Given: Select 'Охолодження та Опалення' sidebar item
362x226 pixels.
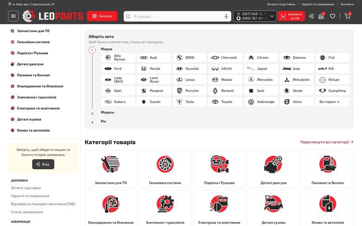Looking at the screenshot, I should (x=40, y=86).
